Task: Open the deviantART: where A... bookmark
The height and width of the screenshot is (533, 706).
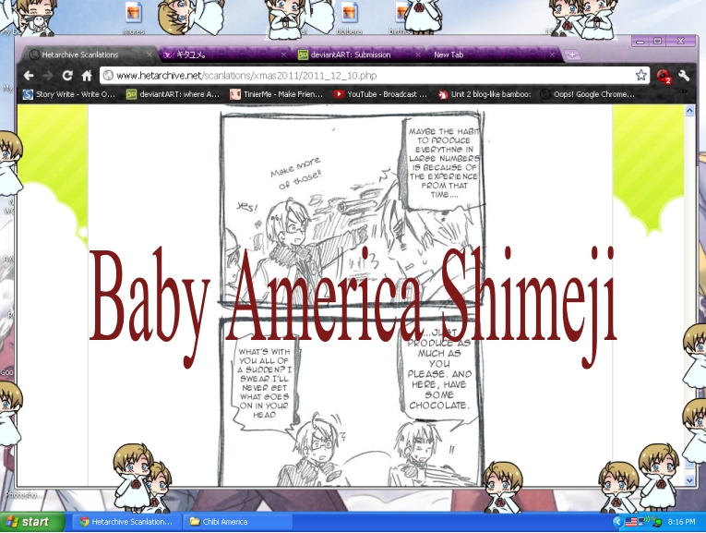Action: coord(173,94)
